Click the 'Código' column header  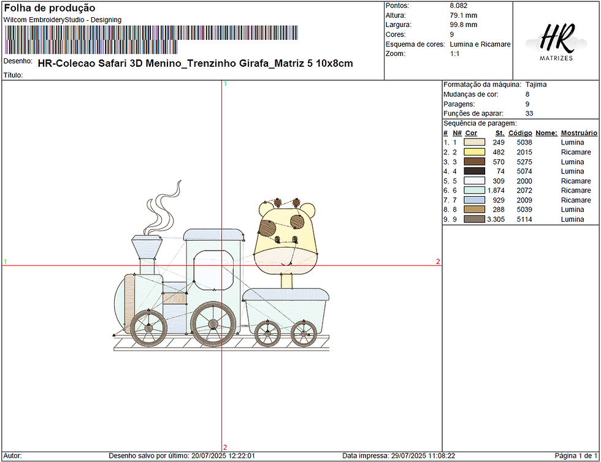click(520, 133)
